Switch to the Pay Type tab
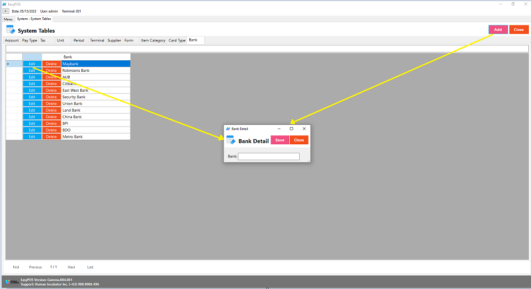The width and height of the screenshot is (531, 289). tap(29, 40)
